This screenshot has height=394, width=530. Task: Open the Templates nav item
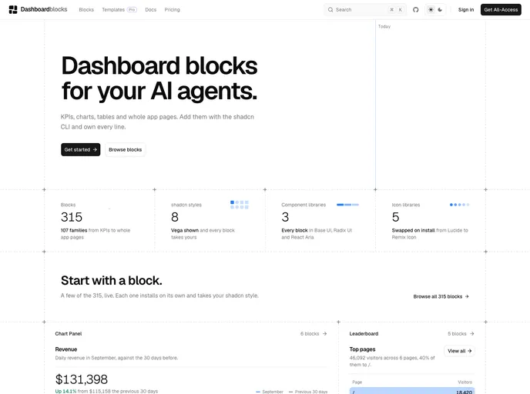(113, 10)
